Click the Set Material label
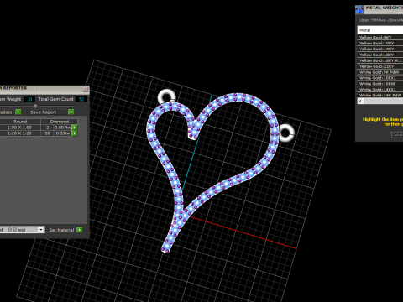Viewport: 403px width, 302px height. (61, 230)
